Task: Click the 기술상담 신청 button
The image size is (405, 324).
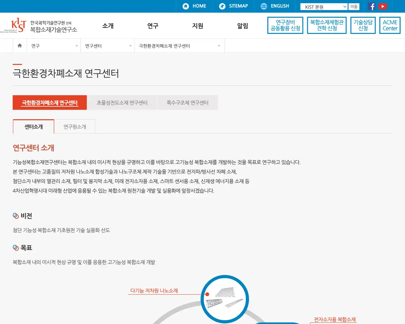Action: click(363, 25)
